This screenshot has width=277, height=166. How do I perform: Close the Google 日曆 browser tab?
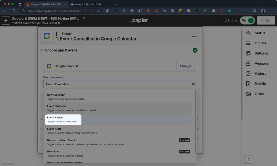coord(110,4)
